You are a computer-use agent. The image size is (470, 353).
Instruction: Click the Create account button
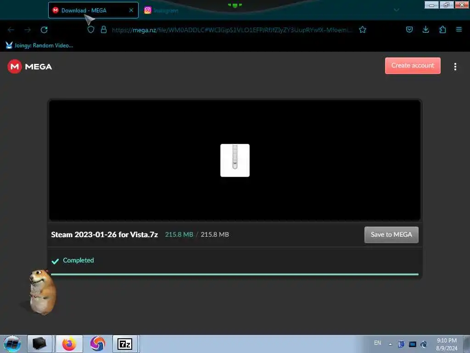click(x=413, y=65)
